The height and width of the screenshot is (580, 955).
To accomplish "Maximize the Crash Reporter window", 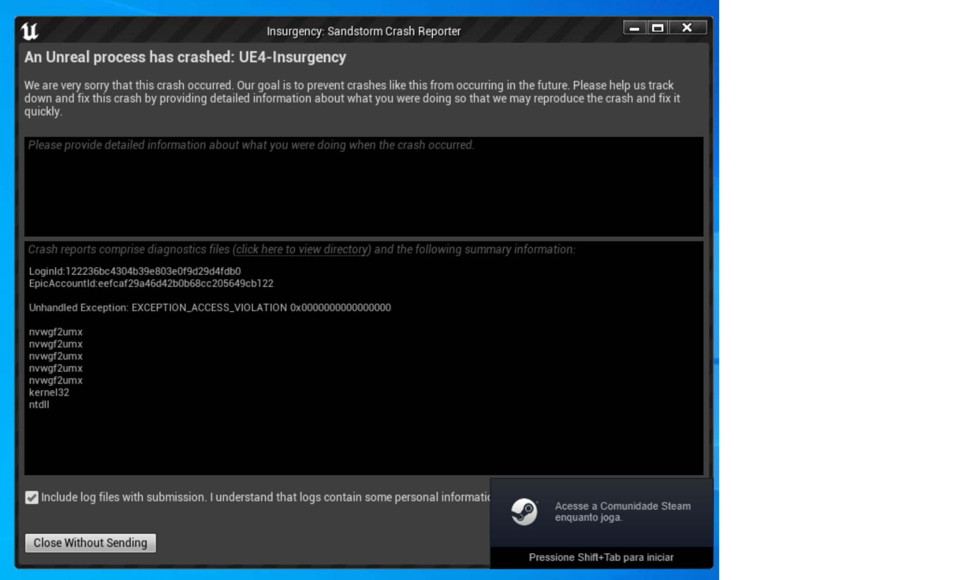I will (x=657, y=28).
